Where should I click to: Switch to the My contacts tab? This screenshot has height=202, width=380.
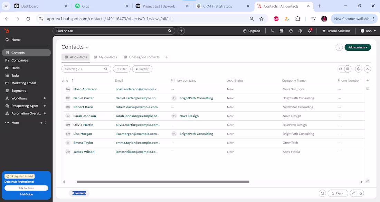point(105,57)
